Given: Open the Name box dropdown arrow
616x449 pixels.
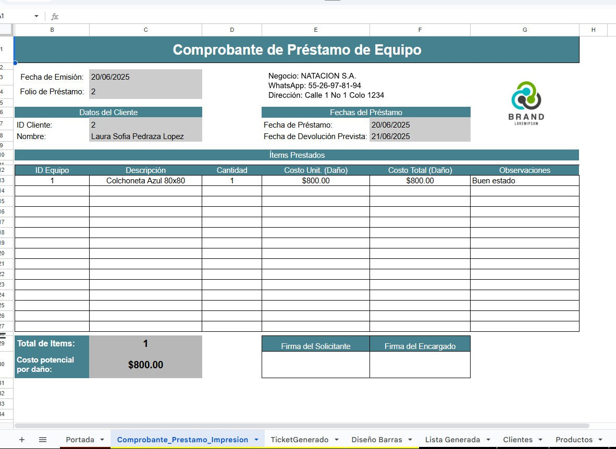Looking at the screenshot, I should (36, 16).
